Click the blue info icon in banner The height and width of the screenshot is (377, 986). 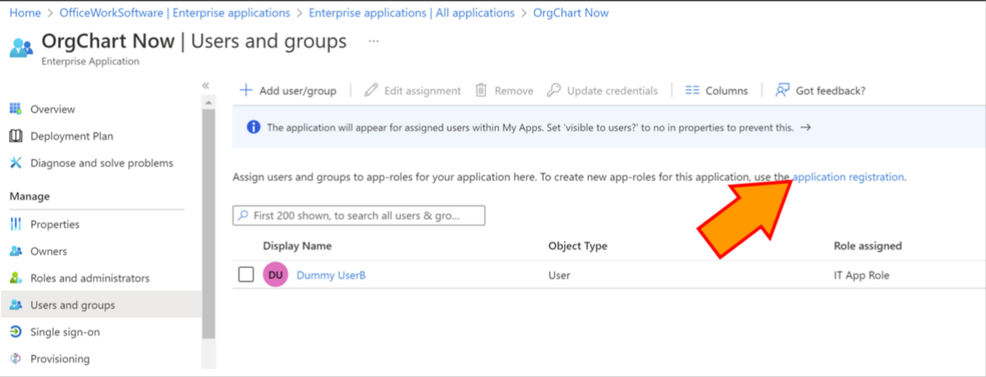pyautogui.click(x=253, y=127)
